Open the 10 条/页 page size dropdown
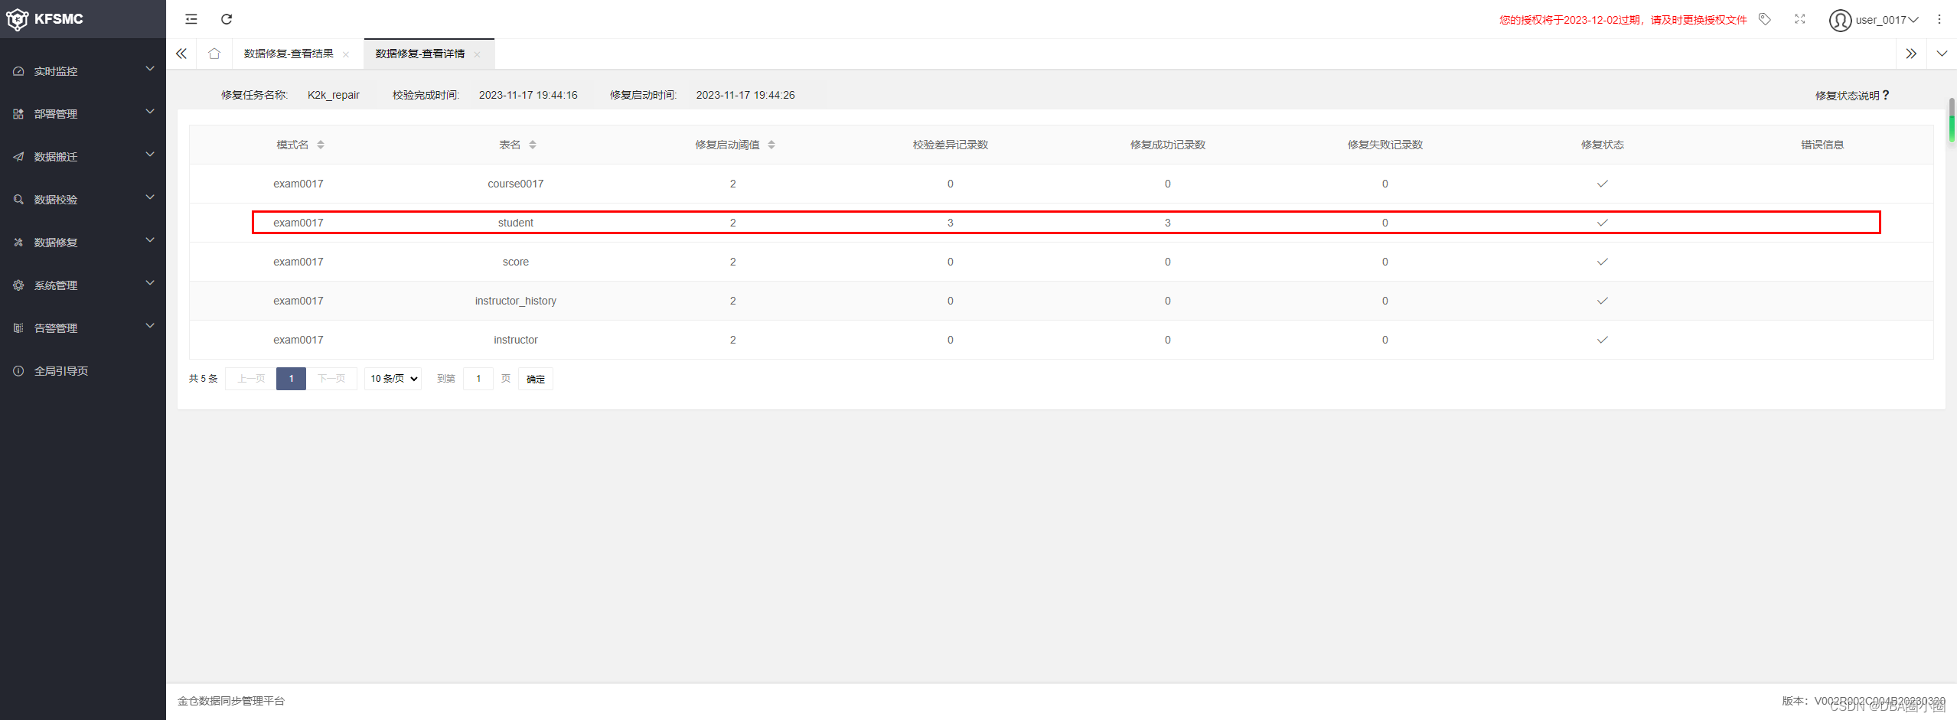The height and width of the screenshot is (720, 1957). tap(393, 379)
